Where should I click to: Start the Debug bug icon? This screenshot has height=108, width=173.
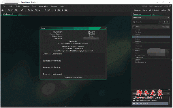pyautogui.click(x=29, y=10)
